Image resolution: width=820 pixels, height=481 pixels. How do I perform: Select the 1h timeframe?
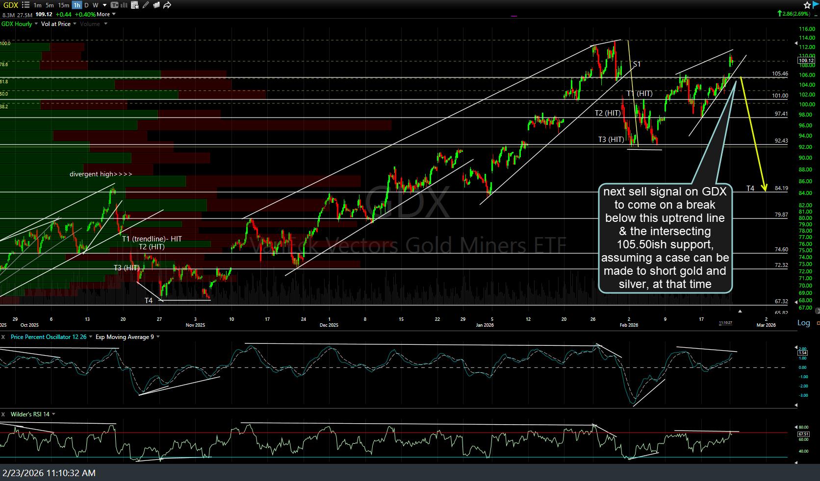point(77,5)
